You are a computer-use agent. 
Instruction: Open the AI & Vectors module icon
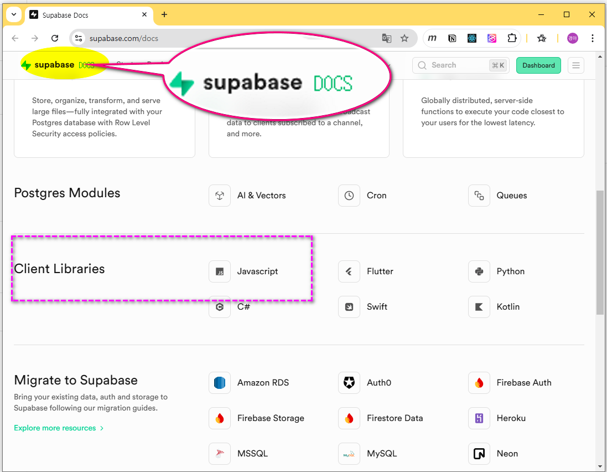[x=220, y=196]
